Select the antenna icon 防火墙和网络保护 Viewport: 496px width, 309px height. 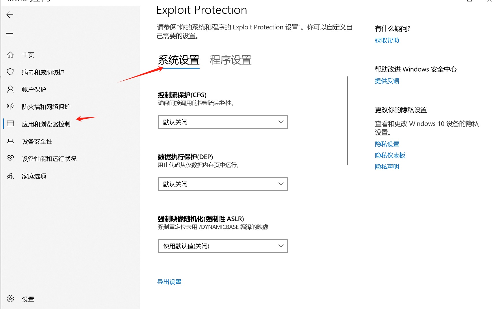10,106
